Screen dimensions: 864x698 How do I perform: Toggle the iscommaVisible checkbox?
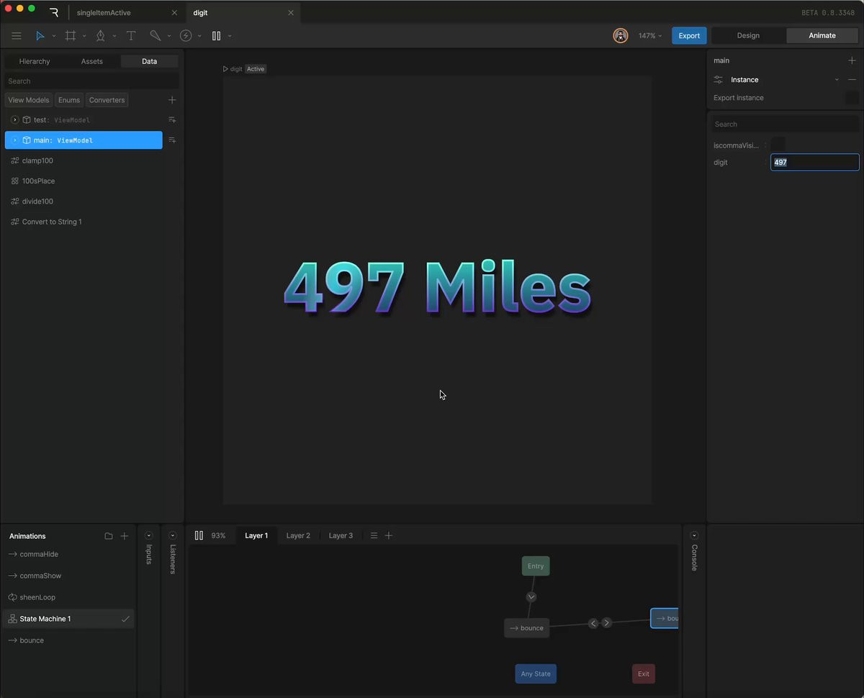click(x=778, y=145)
